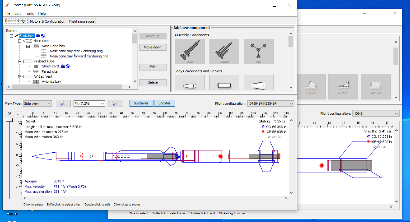Screen dimensions: 410x222
Task: Click the OpenRocket rocket icon in title bar
Action: click(7, 5)
